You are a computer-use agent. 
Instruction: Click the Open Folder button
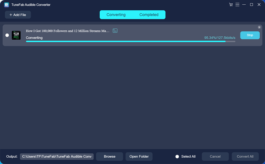pyautogui.click(x=139, y=156)
